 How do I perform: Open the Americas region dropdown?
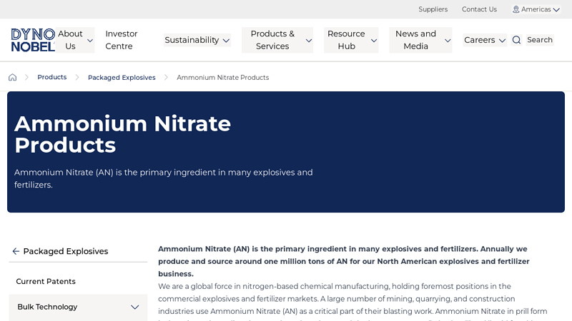[x=536, y=9]
